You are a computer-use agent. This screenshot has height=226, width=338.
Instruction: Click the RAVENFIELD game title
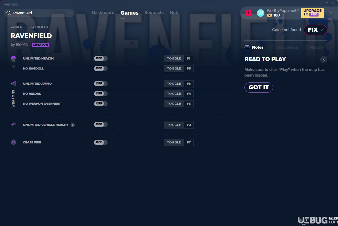(31, 36)
